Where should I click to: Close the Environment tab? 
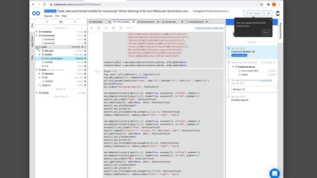tap(158, 22)
